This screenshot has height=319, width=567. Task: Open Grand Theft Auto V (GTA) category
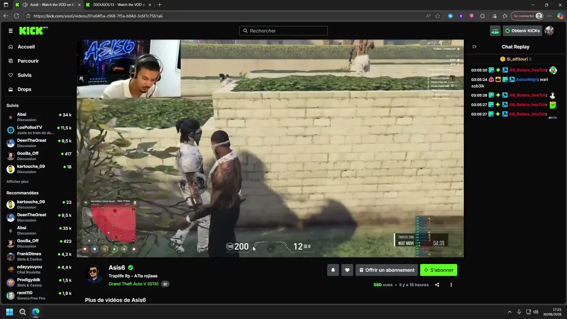(x=133, y=284)
